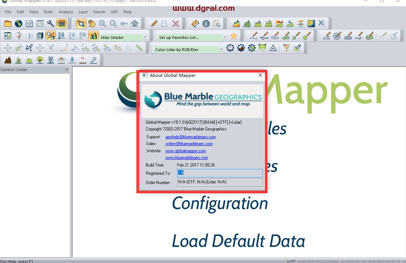This screenshot has height=263, width=406.
Task: Select the Measure ruler tool
Action: (x=195, y=24)
